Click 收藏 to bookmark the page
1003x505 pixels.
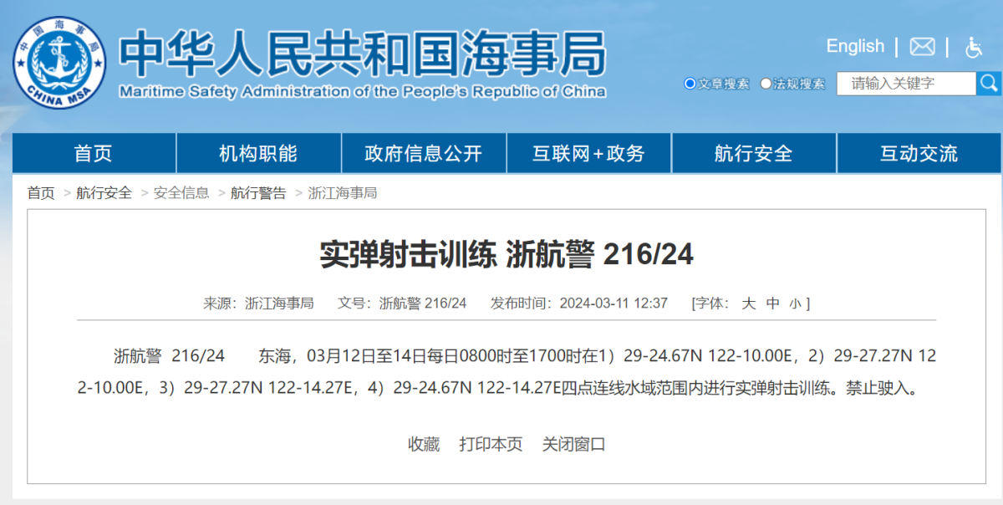(424, 444)
